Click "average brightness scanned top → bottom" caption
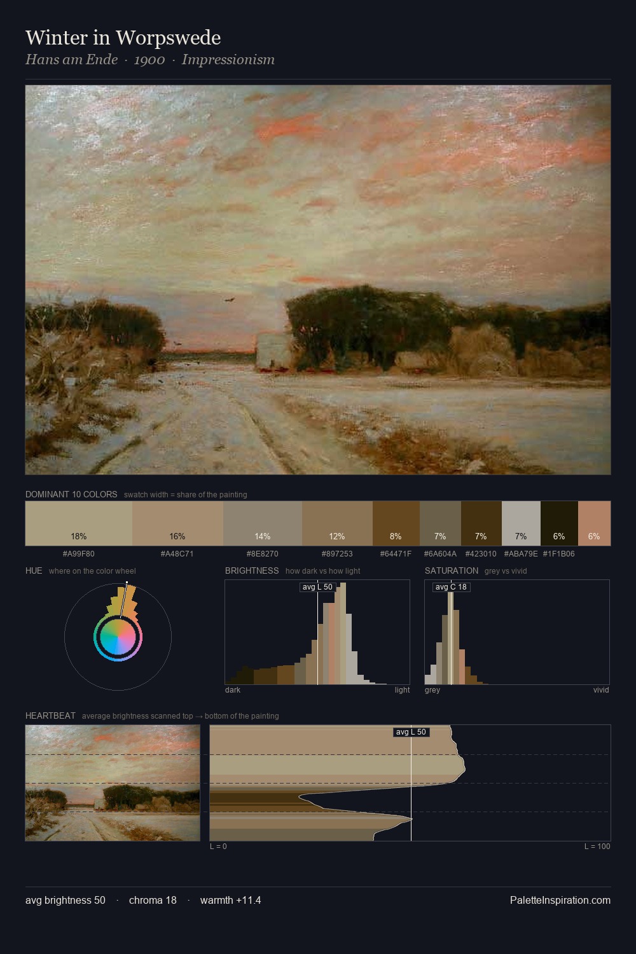636x954 pixels. 181,716
